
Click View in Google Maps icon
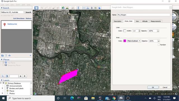pyautogui.click(x=96, y=8)
